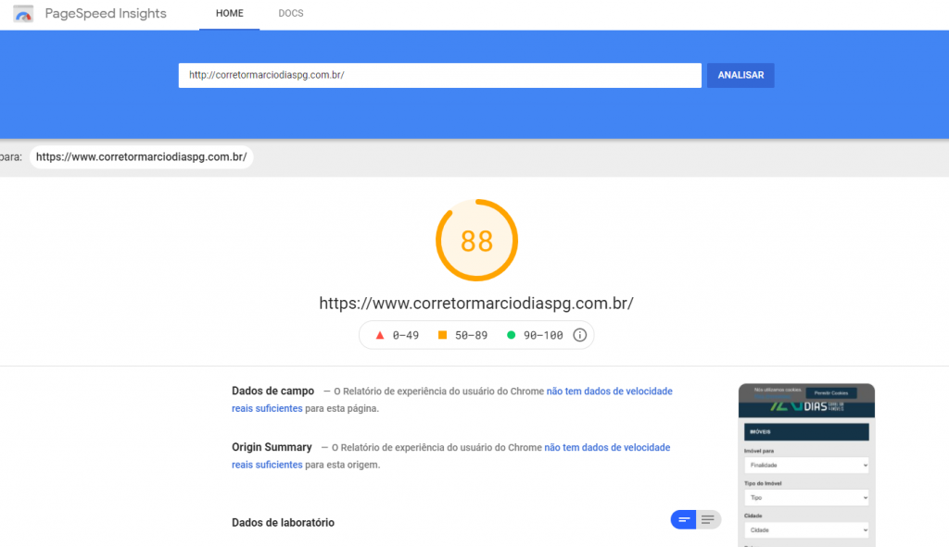Switch lab data to compact bar view
The width and height of the screenshot is (949, 547).
[x=684, y=519]
